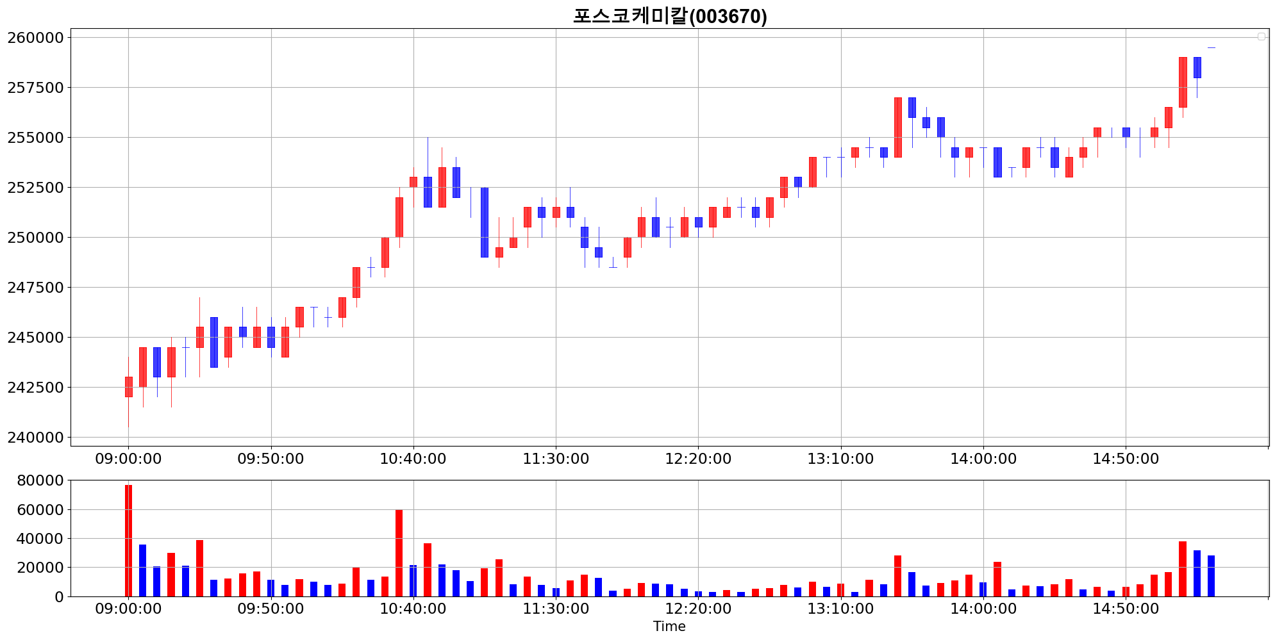Click the red volume bar reaching 60000
The width and height of the screenshot is (1275, 640).
pos(399,553)
